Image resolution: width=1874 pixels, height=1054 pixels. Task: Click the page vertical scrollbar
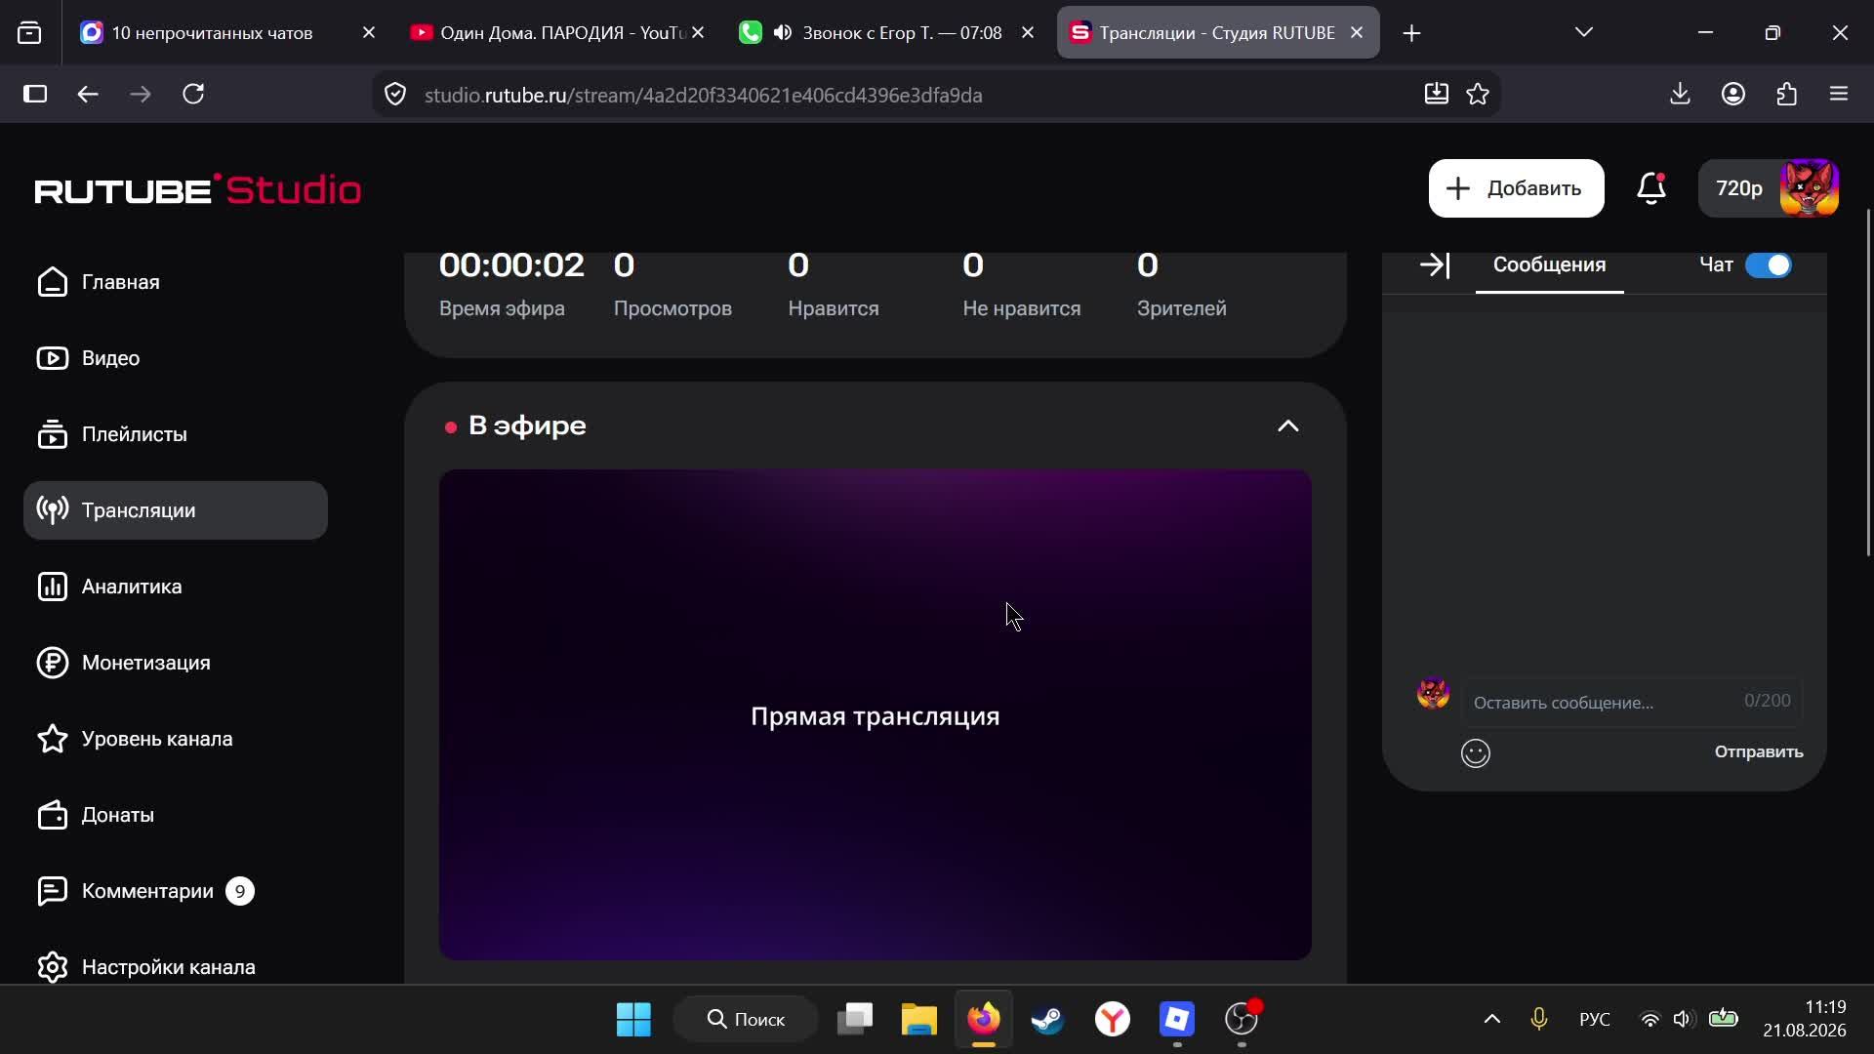click(1869, 383)
